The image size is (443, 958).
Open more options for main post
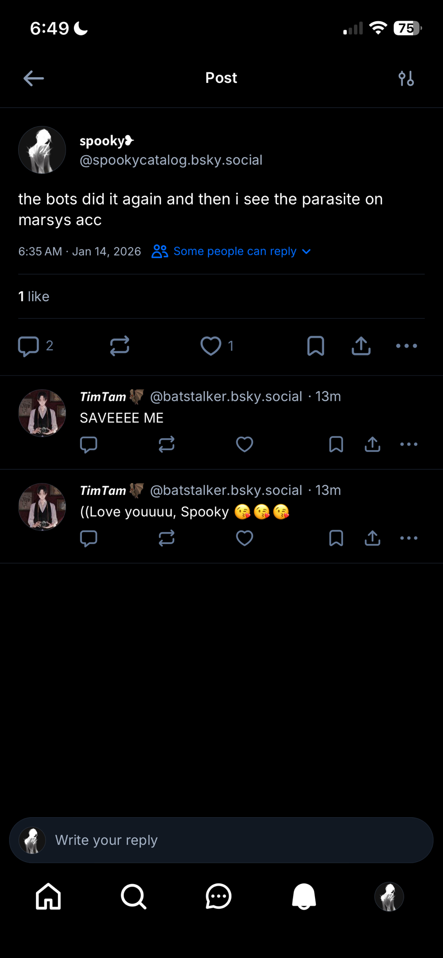pos(407,346)
